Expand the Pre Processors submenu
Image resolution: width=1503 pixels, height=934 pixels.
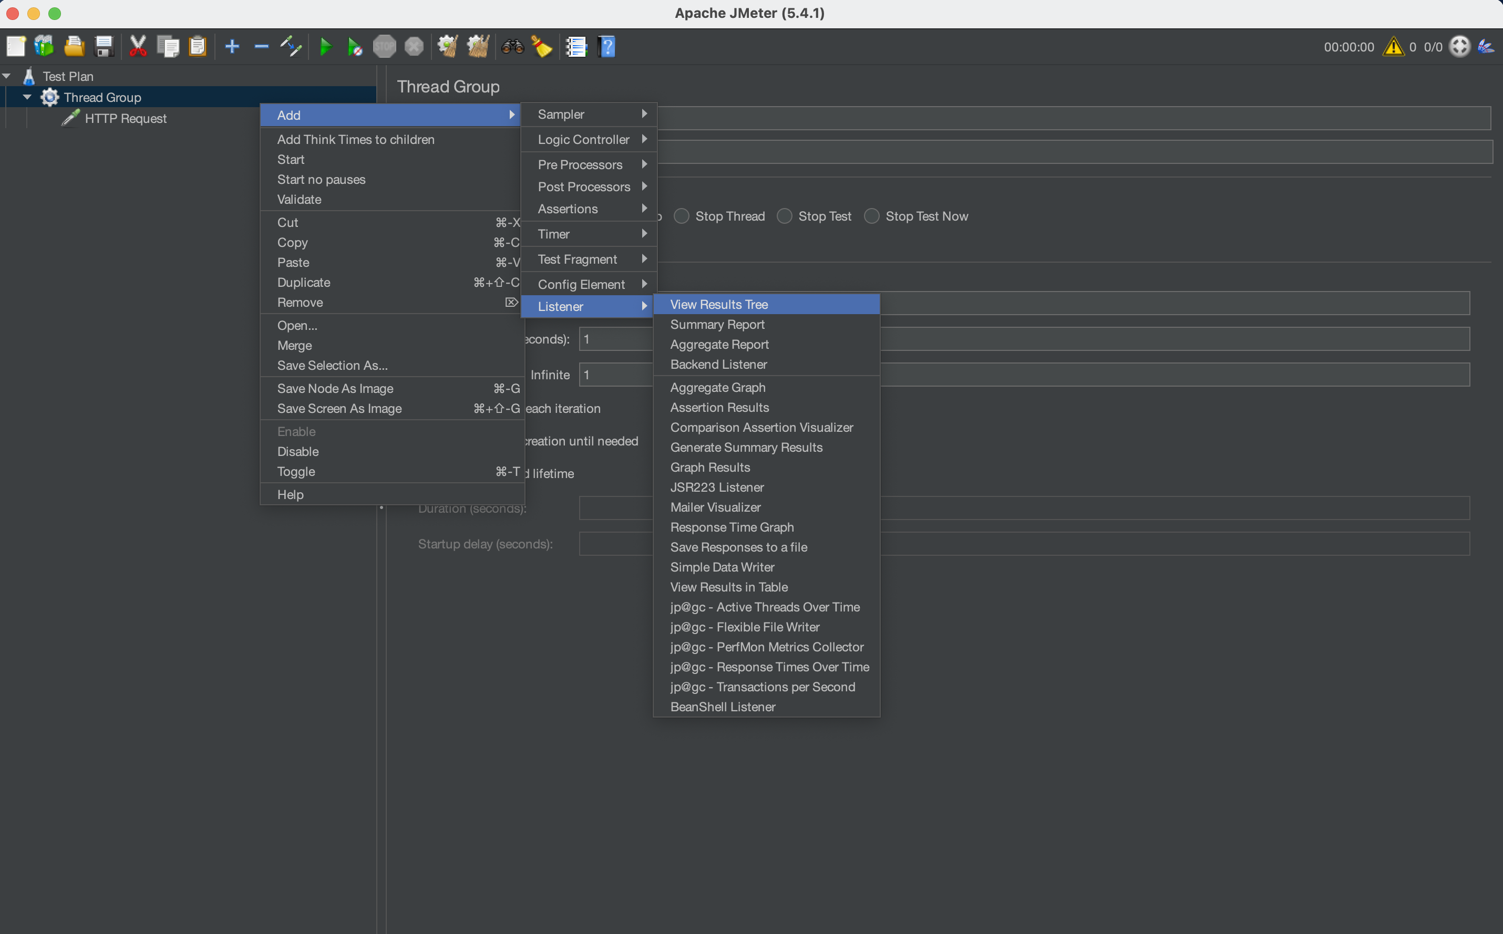[x=589, y=164]
